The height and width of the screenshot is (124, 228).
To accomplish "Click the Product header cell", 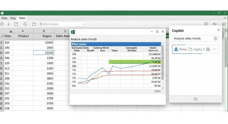I will (23, 36).
